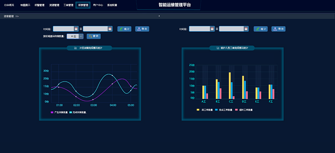Click 统计 button for 维护人员工单 chart
Viewport: 335px width, 153px height.
pos(260,29)
